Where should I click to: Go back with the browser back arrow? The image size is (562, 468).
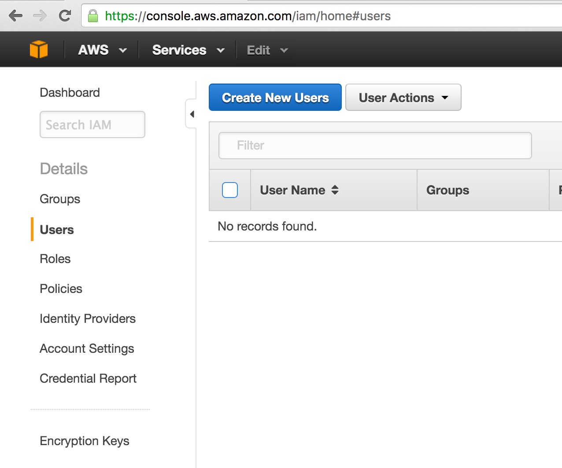[x=15, y=16]
